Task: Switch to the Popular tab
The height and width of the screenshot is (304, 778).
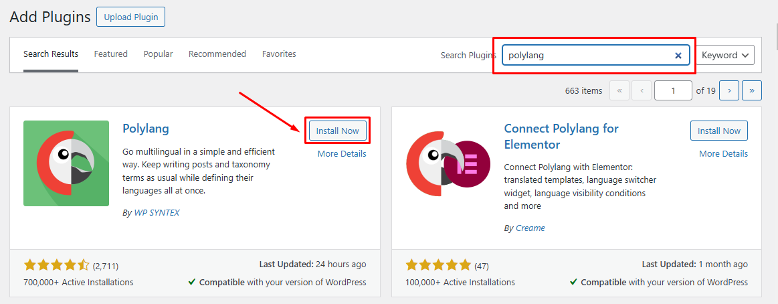Action: point(159,54)
